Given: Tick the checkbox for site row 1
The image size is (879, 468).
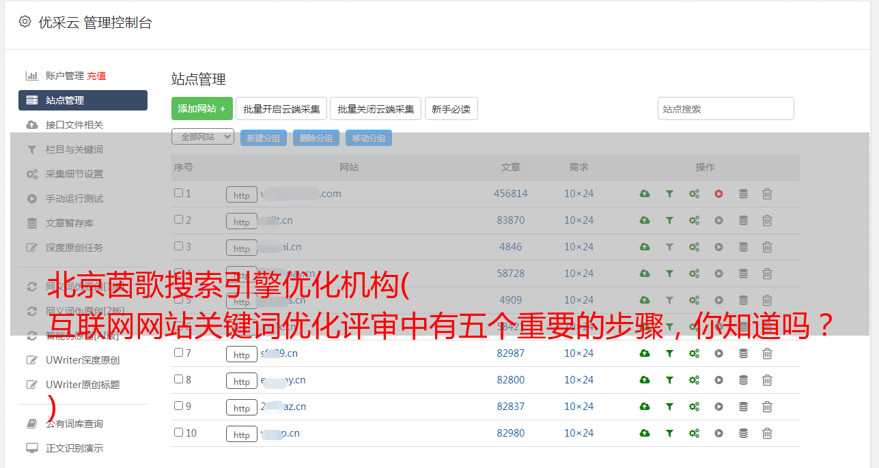Looking at the screenshot, I should click(178, 193).
